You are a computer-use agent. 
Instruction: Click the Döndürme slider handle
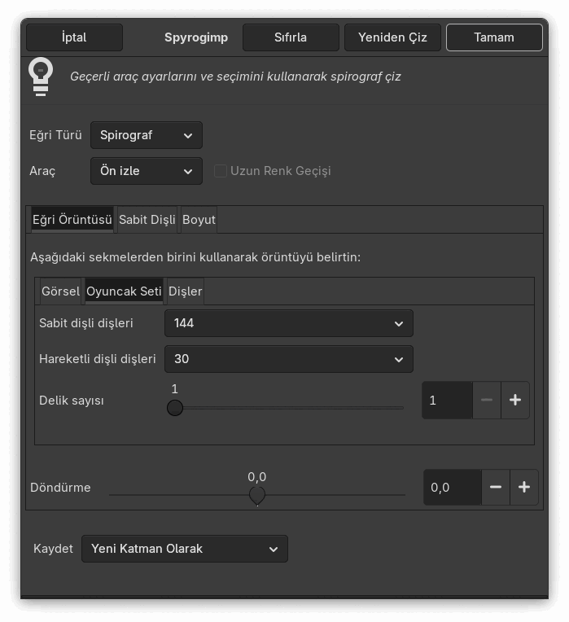click(x=257, y=495)
